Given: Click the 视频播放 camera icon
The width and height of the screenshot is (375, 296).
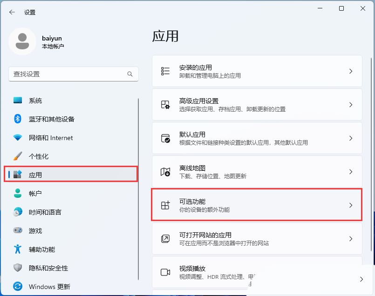Looking at the screenshot, I should [x=165, y=271].
